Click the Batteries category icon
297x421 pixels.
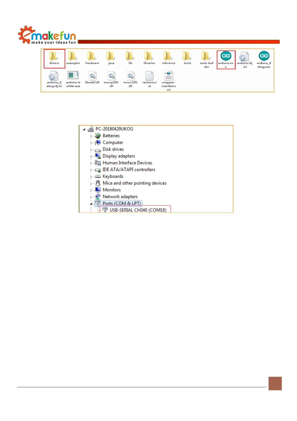98,136
